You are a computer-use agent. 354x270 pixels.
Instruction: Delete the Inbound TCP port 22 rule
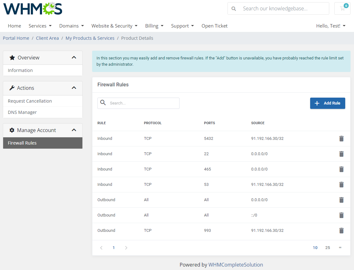341,154
